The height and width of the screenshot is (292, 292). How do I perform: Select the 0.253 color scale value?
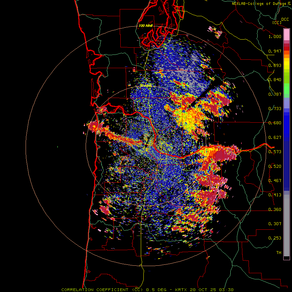tap(275, 238)
